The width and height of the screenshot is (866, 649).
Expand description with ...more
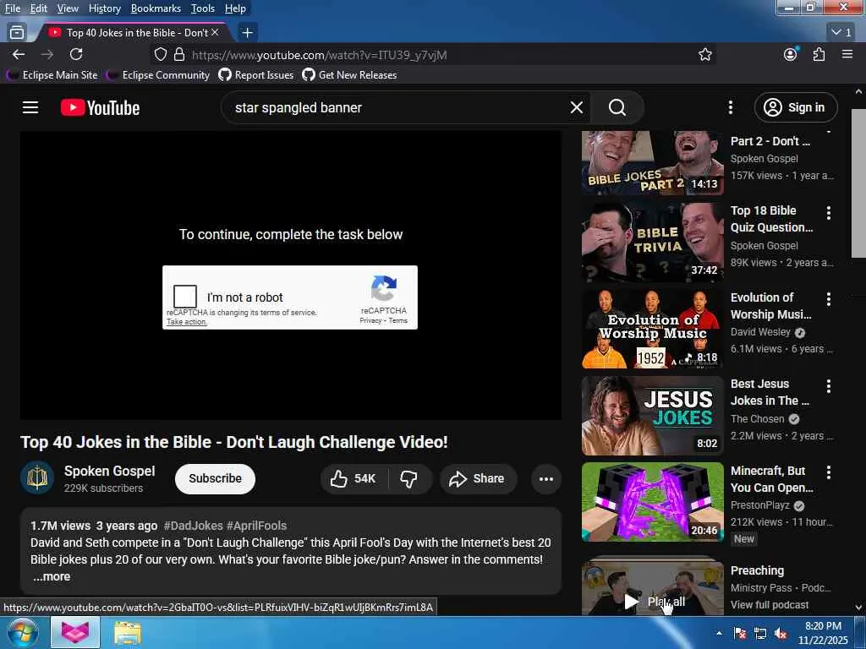[52, 576]
